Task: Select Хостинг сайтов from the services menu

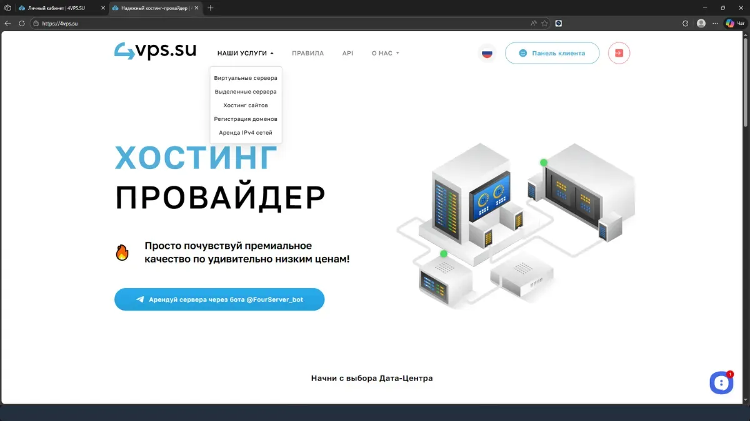Action: [x=246, y=105]
